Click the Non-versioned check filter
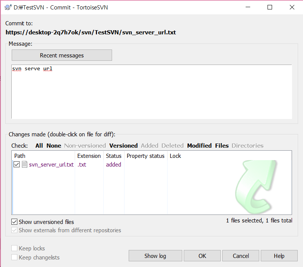 (x=85, y=145)
